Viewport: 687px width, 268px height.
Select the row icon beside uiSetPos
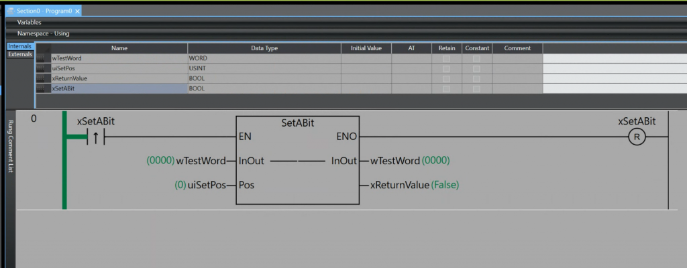pyautogui.click(x=44, y=68)
